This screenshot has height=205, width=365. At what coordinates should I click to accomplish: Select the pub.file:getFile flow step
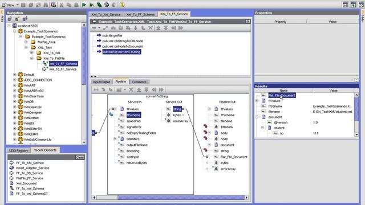click(112, 35)
